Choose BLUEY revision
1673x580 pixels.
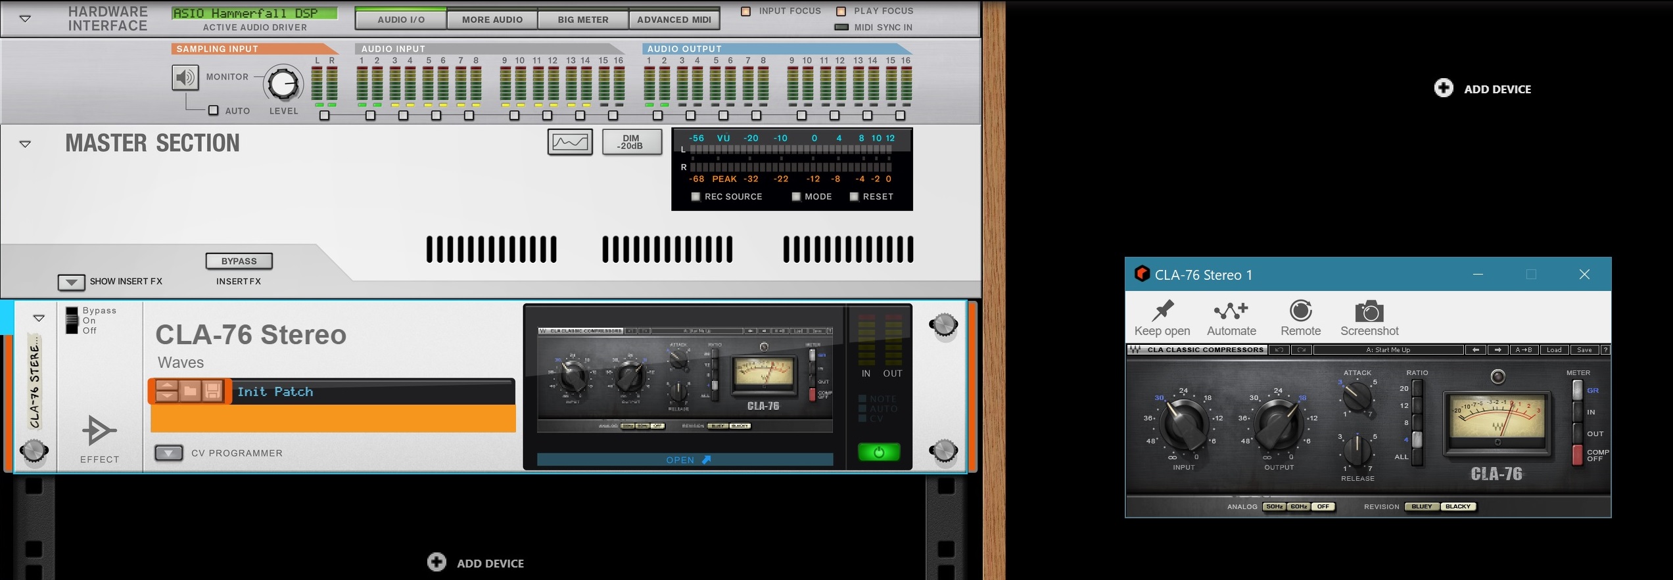(1422, 506)
